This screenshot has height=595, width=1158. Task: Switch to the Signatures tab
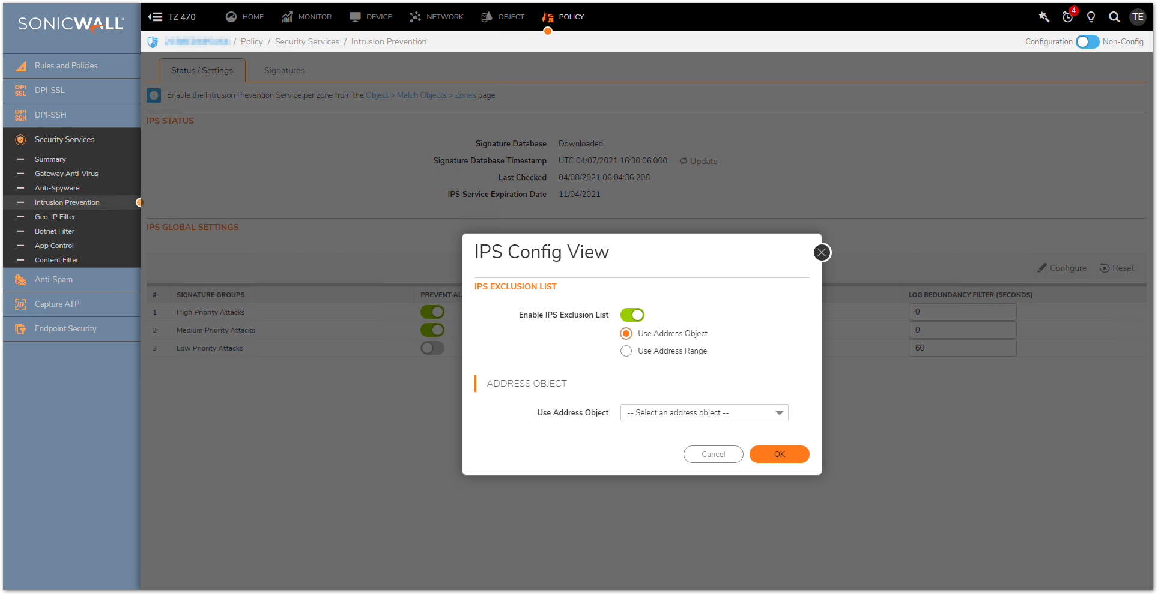284,71
